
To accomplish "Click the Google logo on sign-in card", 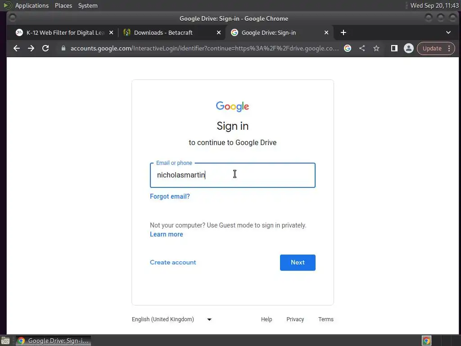I will pos(233,106).
